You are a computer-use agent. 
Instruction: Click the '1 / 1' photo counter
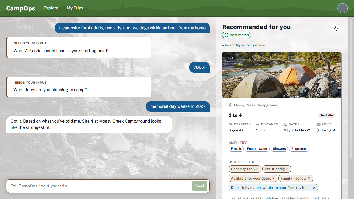point(231,58)
